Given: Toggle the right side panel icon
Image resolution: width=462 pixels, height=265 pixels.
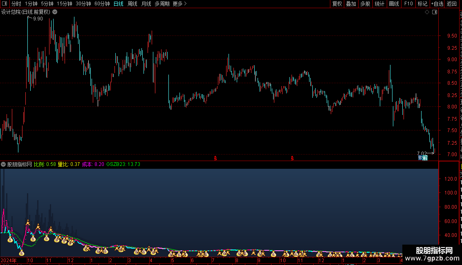Looking at the screenshot, I should [x=435, y=12].
